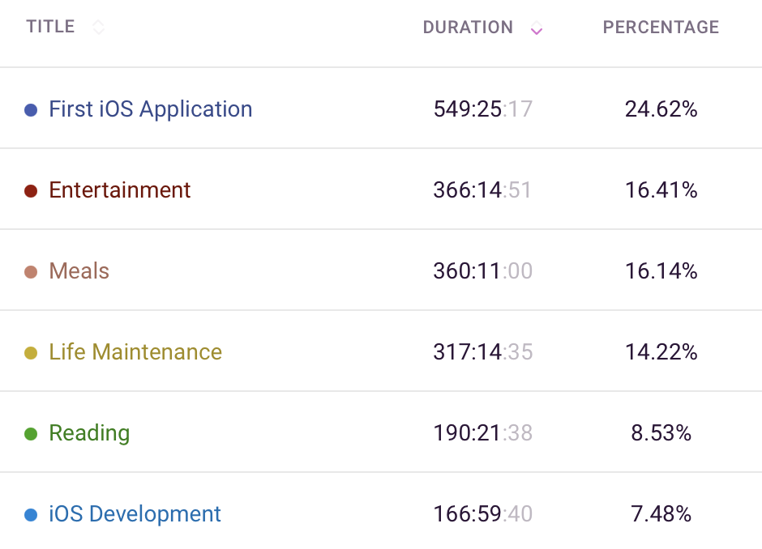Click the yellow Life Maintenance color dot

(x=31, y=353)
